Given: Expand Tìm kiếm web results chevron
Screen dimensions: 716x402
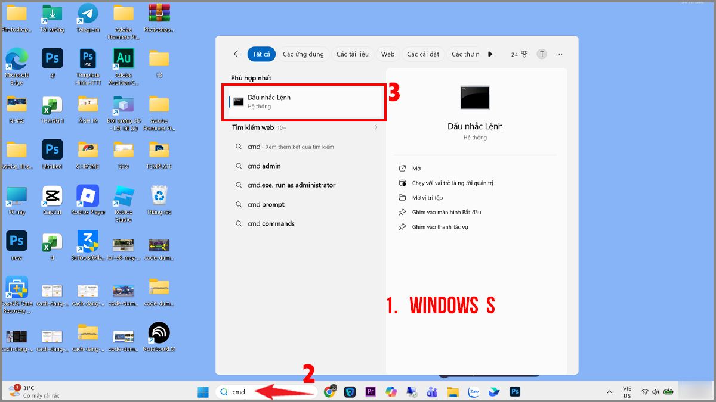Looking at the screenshot, I should click(x=376, y=127).
